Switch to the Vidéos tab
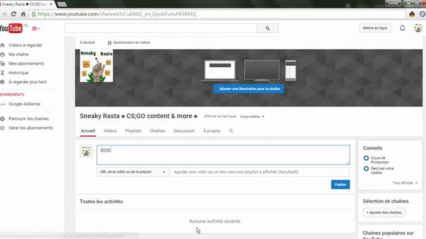The height and width of the screenshot is (239, 426). 110,131
